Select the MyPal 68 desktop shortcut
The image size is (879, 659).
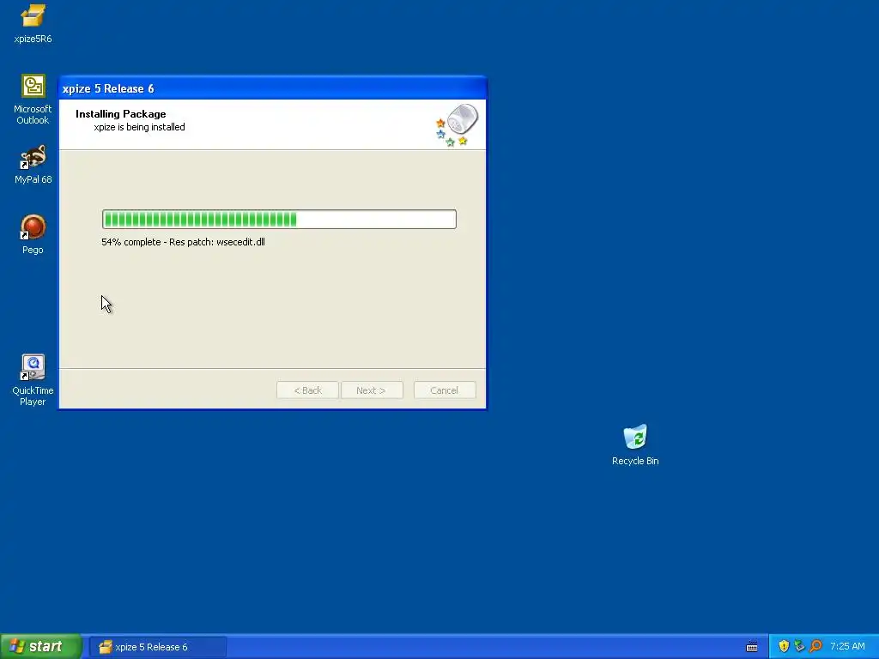click(x=33, y=165)
